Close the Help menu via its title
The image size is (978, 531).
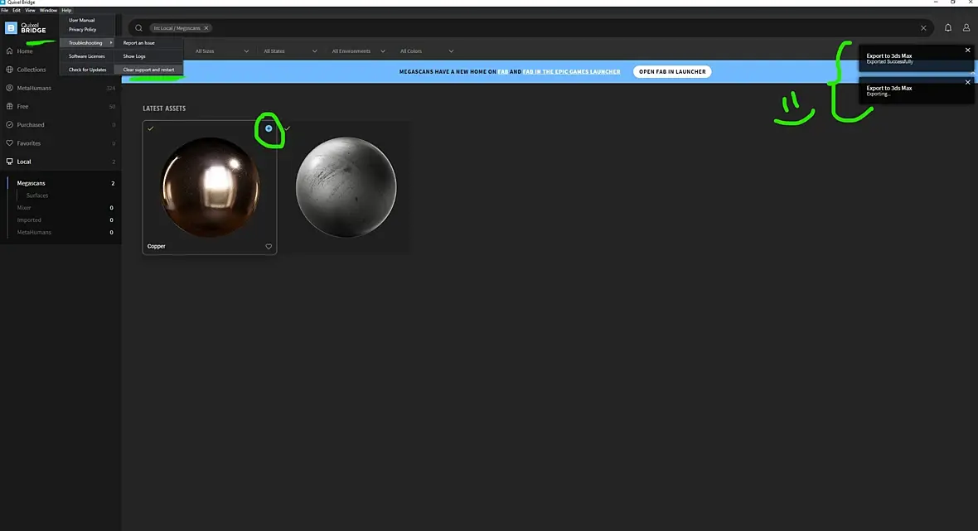click(x=66, y=11)
